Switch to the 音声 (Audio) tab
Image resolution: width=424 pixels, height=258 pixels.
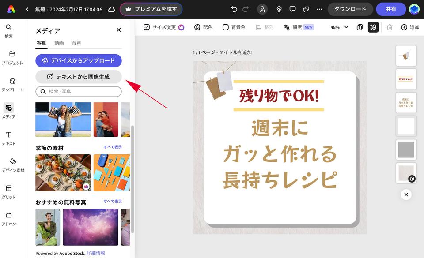(76, 43)
